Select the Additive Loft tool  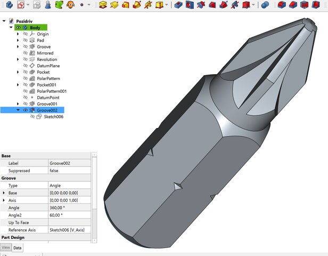(126, 5)
